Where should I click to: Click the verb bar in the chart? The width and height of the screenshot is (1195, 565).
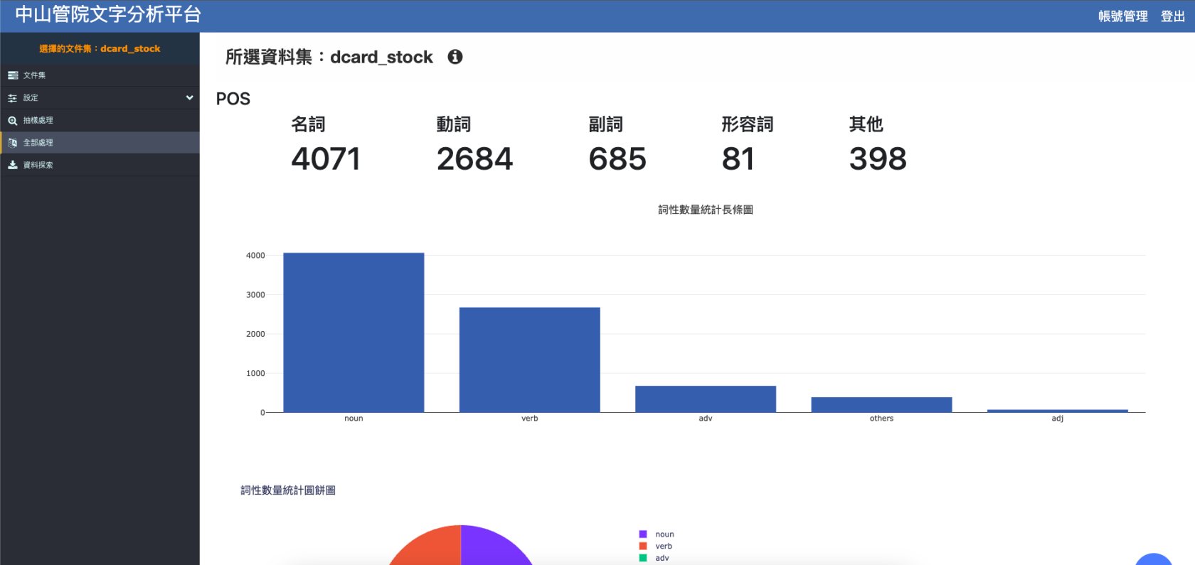(529, 360)
